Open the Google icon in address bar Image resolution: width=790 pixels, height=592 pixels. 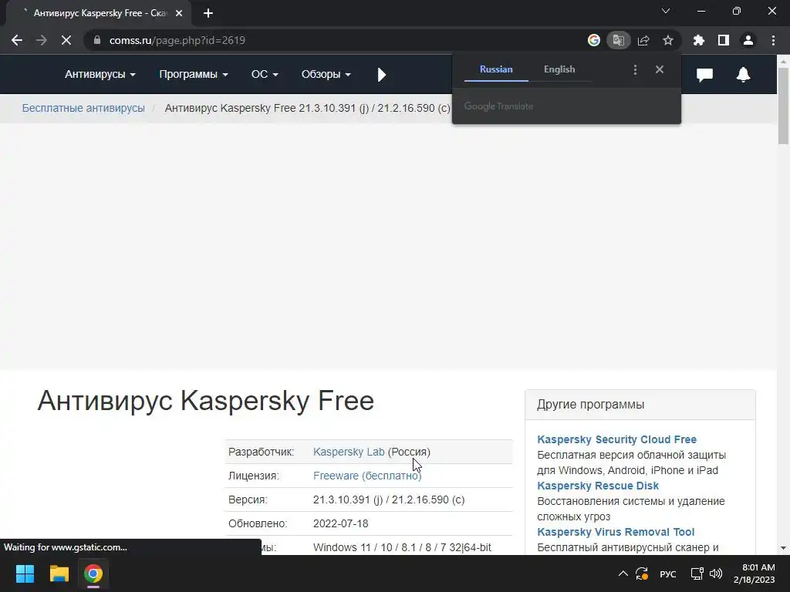(594, 40)
